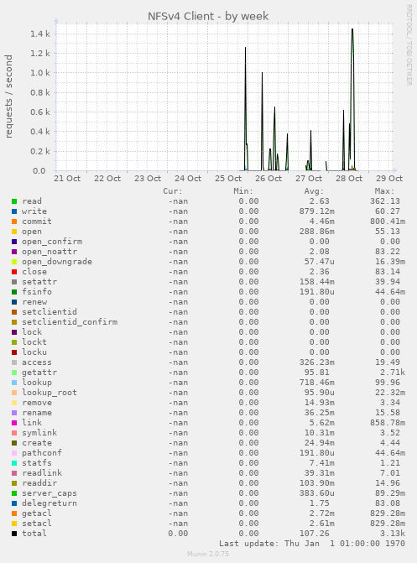
Task: Click the open_noattr legend label
Action: click(50, 252)
